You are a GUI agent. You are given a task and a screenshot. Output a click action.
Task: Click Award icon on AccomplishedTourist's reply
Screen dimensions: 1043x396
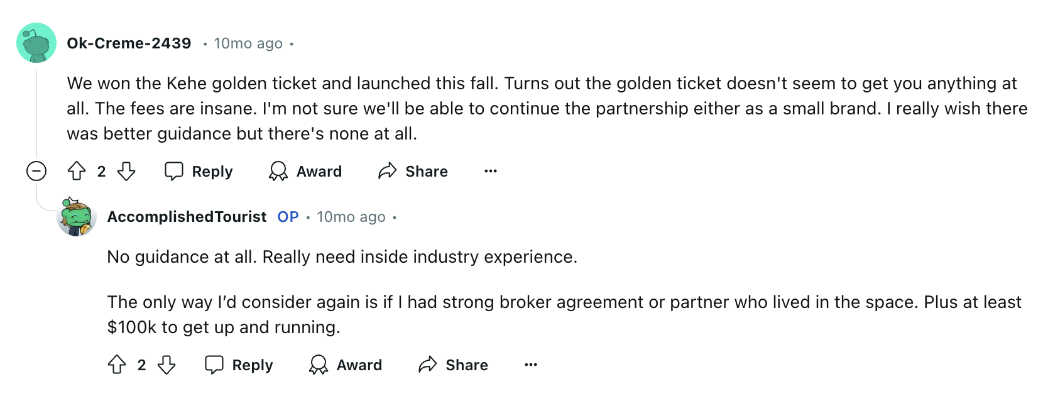(x=346, y=365)
